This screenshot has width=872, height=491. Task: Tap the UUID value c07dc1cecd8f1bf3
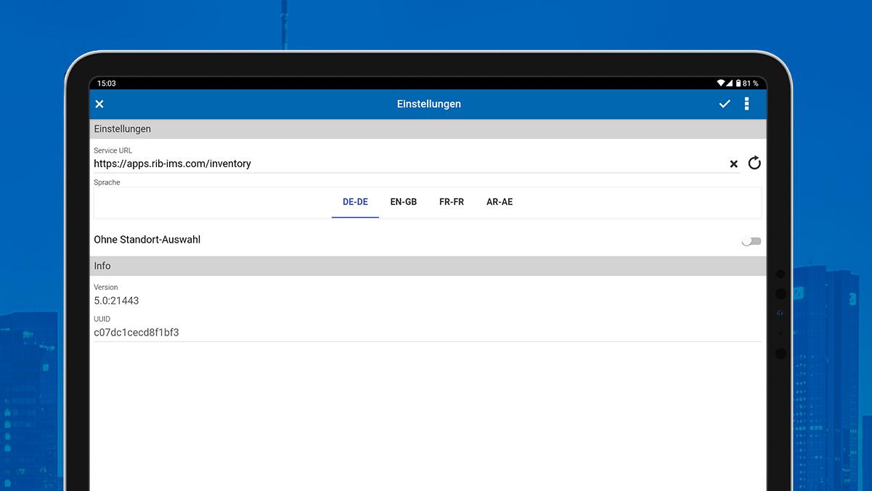(136, 333)
